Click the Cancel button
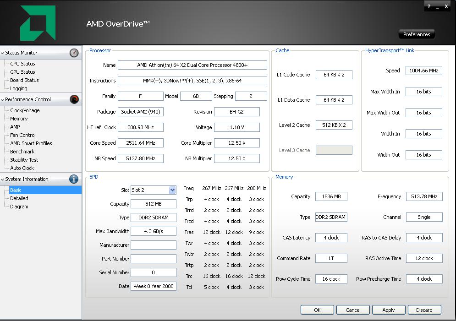Image resolution: width=456 pixels, height=321 pixels. click(x=353, y=310)
